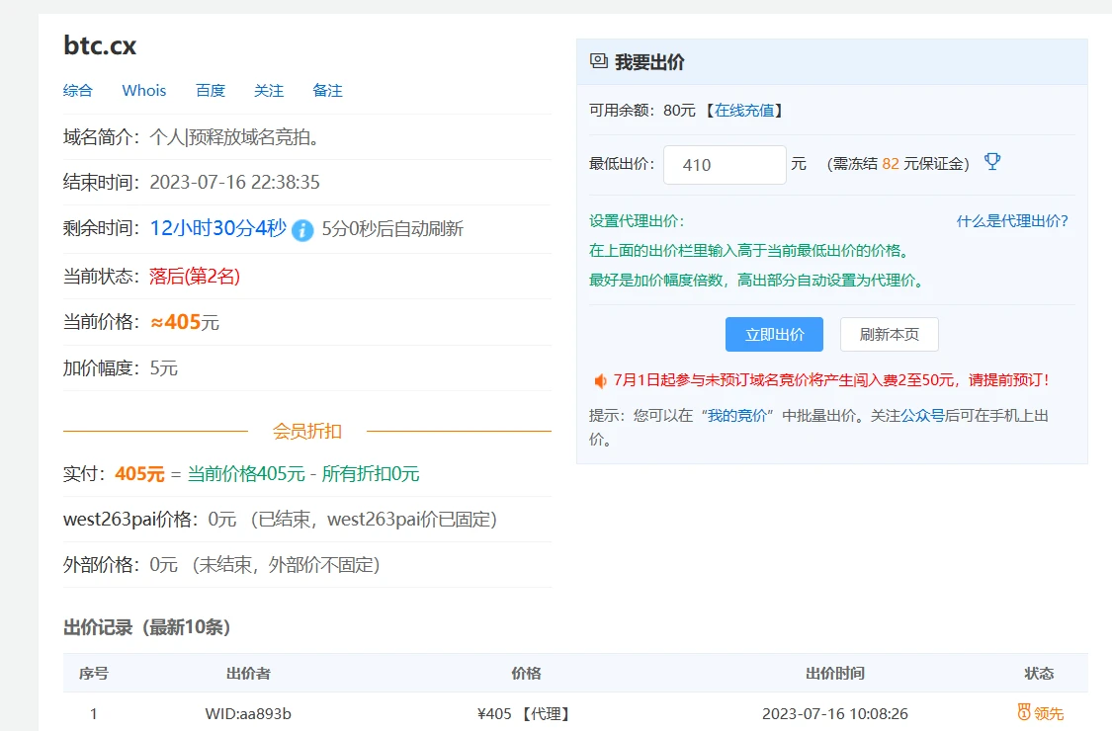The width and height of the screenshot is (1112, 731).
Task: Click the 刷新本页 refresh button
Action: (889, 335)
